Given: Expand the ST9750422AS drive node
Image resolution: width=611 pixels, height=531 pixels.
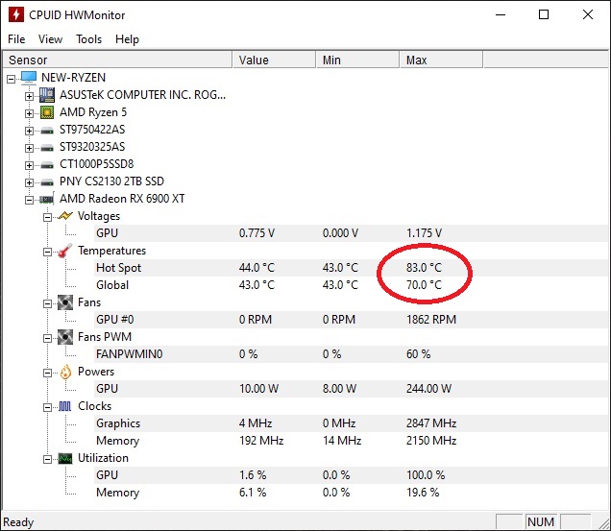Looking at the screenshot, I should click(29, 131).
